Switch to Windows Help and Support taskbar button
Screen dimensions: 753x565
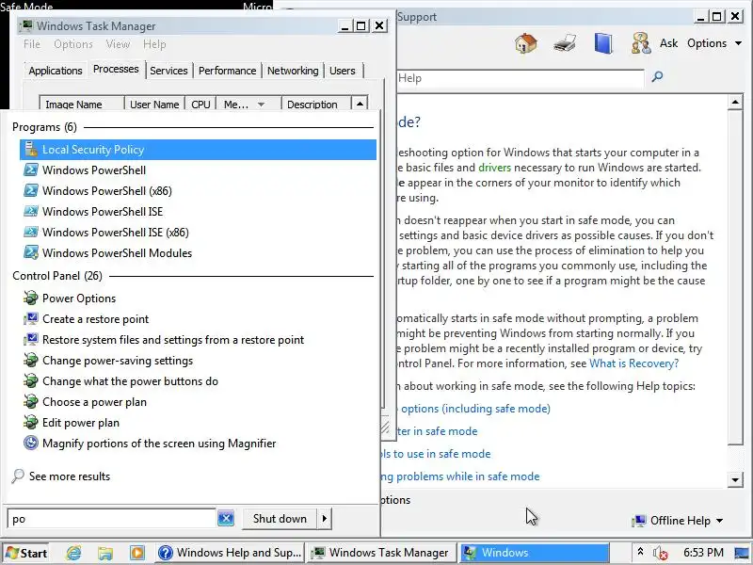(231, 553)
